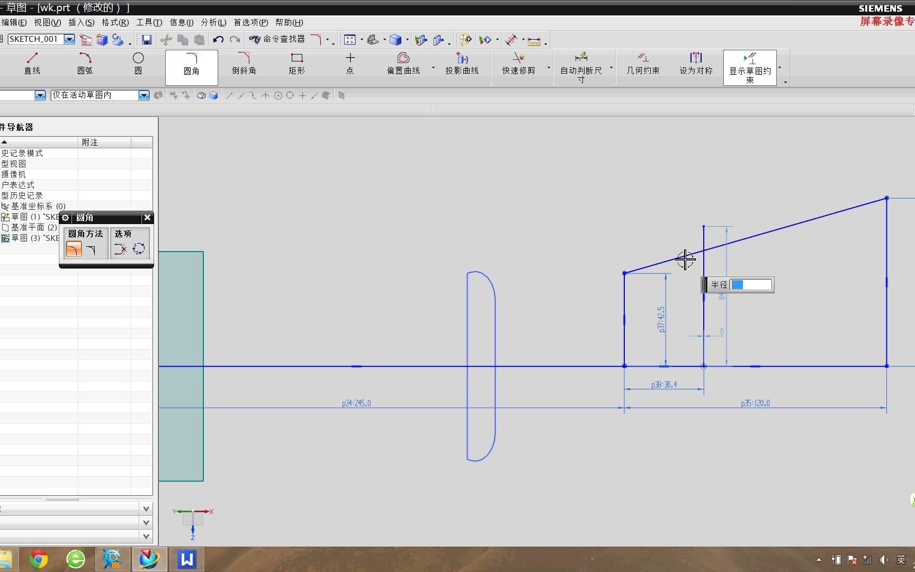Toggle snap to arc center icon
The height and width of the screenshot is (572, 915).
coord(278,95)
